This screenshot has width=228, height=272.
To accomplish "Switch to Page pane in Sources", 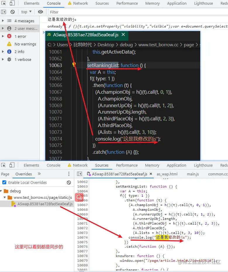I will pos(5,174).
